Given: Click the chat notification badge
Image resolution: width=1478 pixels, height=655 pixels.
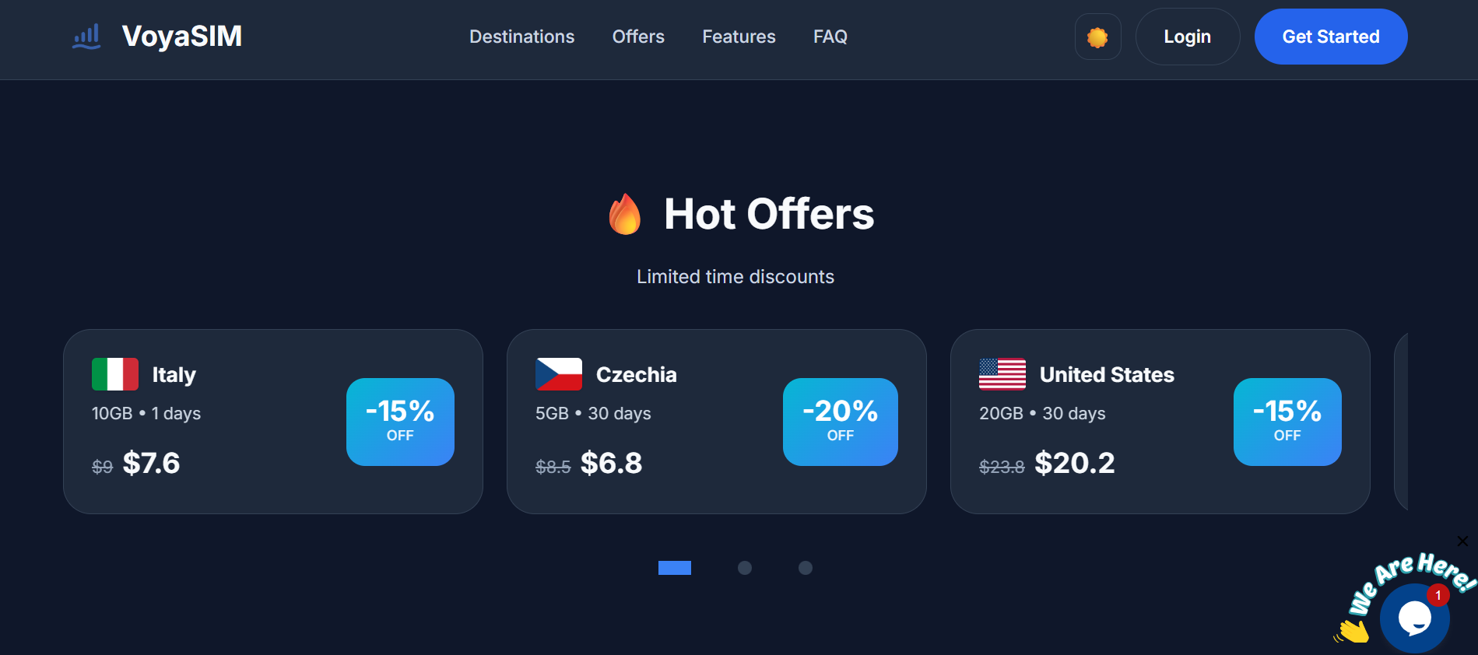Looking at the screenshot, I should pyautogui.click(x=1438, y=595).
